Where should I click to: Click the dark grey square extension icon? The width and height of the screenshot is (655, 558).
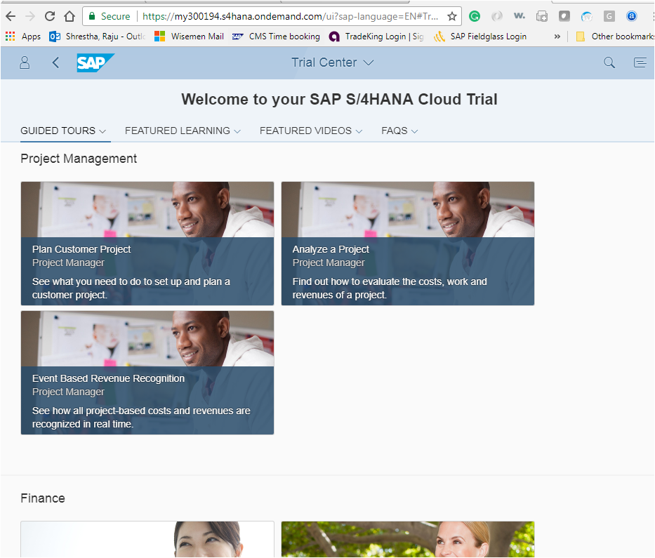pyautogui.click(x=564, y=16)
